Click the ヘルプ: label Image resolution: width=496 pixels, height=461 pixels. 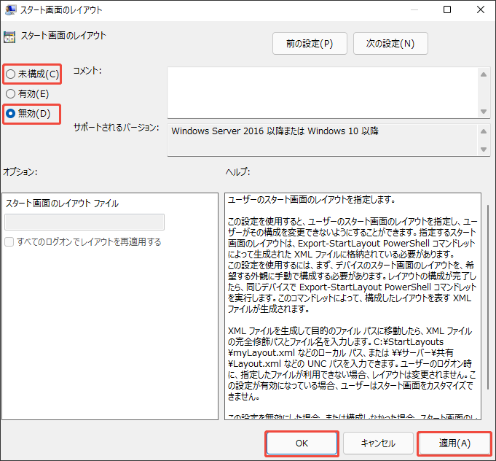[238, 171]
